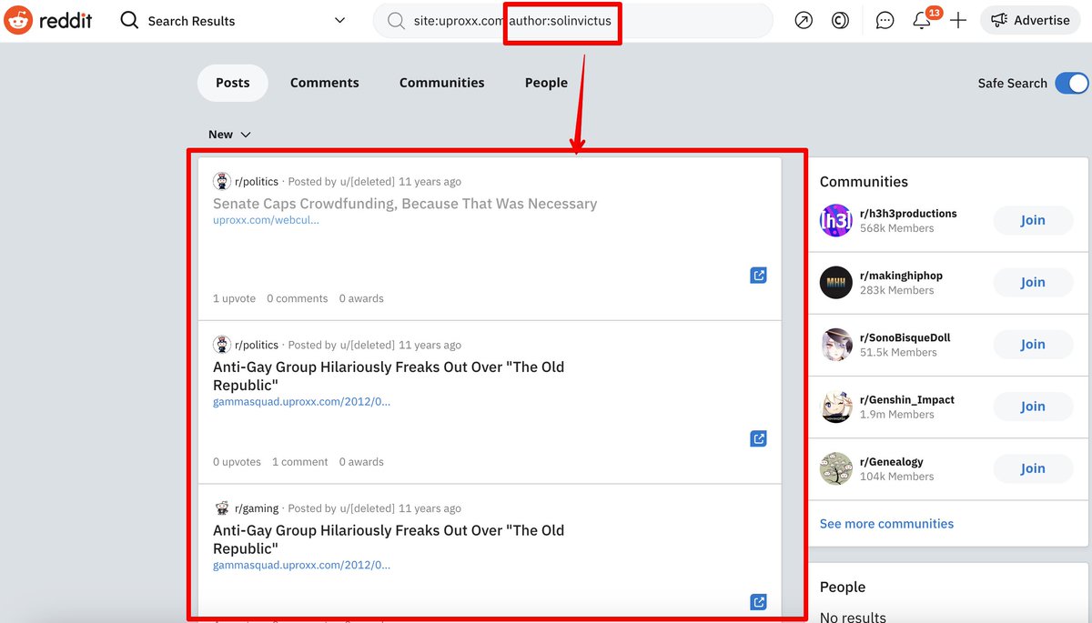The width and height of the screenshot is (1092, 623).
Task: Open r/politics on Senate Caps Crowdfunding post
Action: [257, 182]
